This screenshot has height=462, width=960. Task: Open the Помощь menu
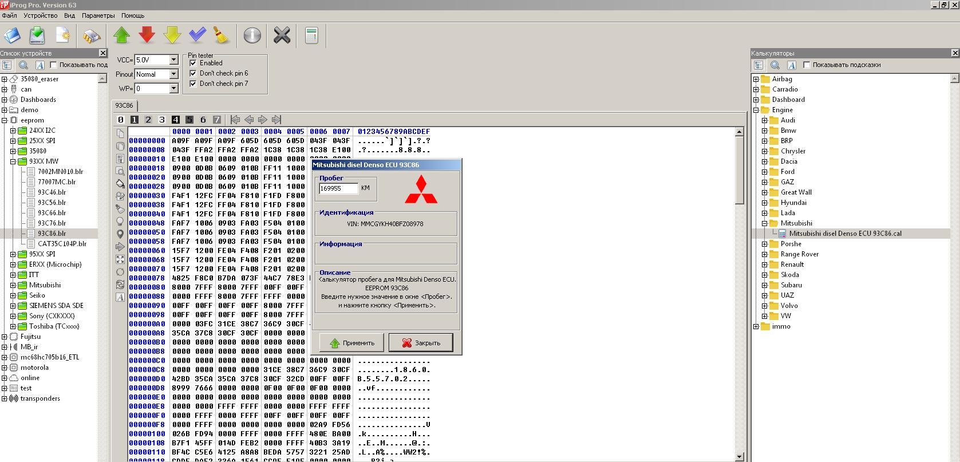click(132, 15)
